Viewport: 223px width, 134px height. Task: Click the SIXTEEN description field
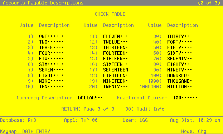[115, 64]
